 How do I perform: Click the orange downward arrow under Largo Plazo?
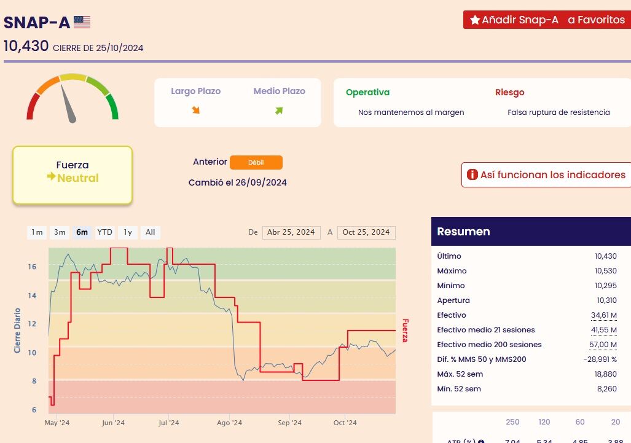(196, 110)
